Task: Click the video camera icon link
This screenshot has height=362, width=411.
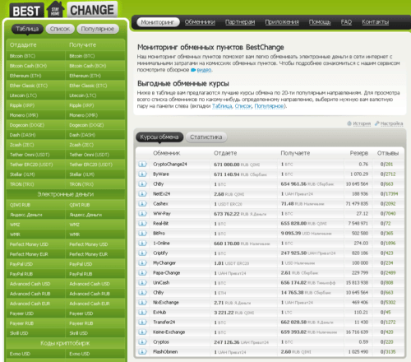Action: 193,70
